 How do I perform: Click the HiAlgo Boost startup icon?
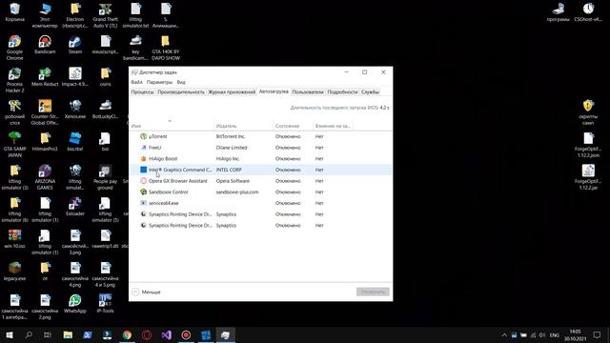tap(144, 159)
